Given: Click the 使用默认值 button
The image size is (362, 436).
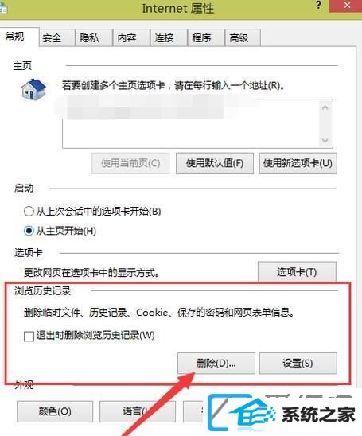Looking at the screenshot, I should pos(215,163).
